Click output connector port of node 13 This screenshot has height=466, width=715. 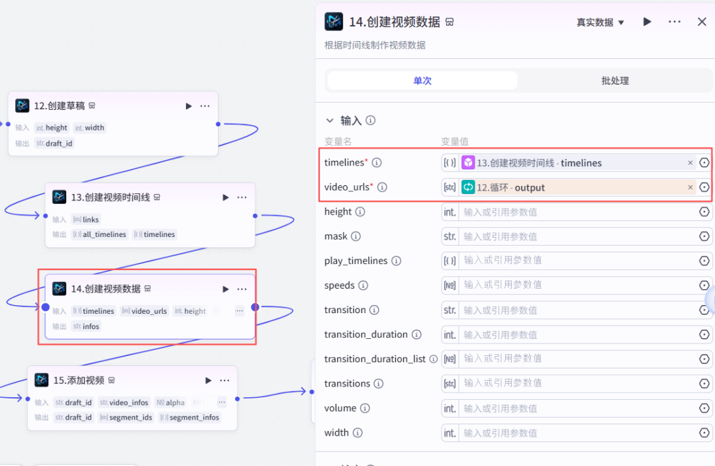[255, 216]
